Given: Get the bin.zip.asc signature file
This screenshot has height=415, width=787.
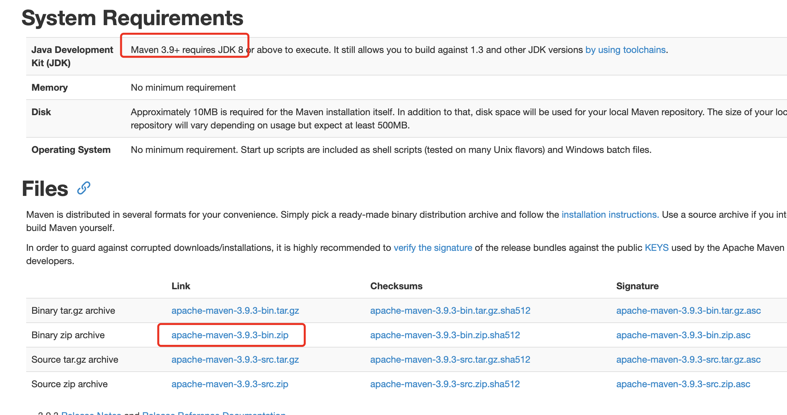Looking at the screenshot, I should pos(683,335).
